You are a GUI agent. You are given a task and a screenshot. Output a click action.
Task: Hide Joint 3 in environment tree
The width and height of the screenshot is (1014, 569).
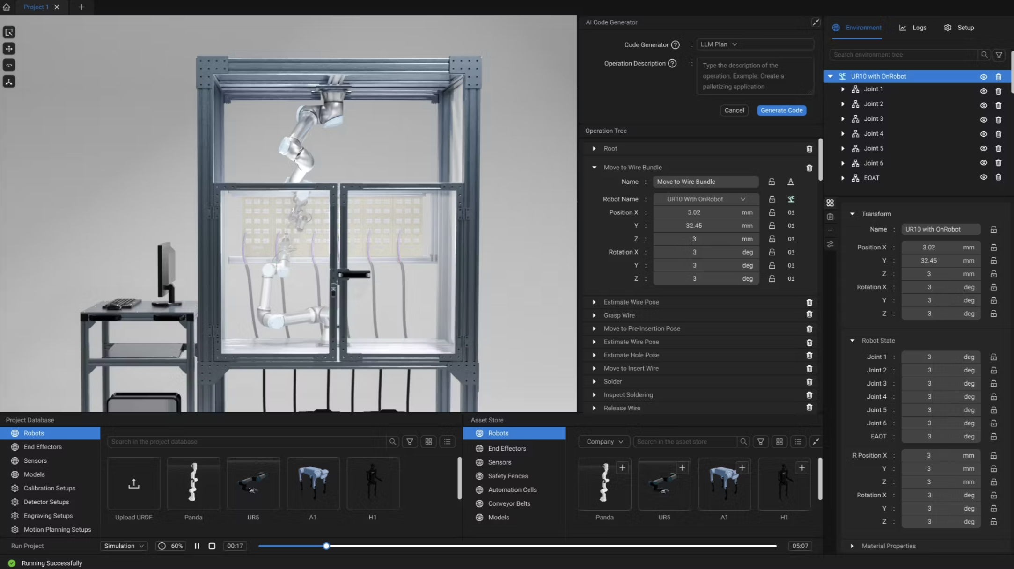(983, 119)
